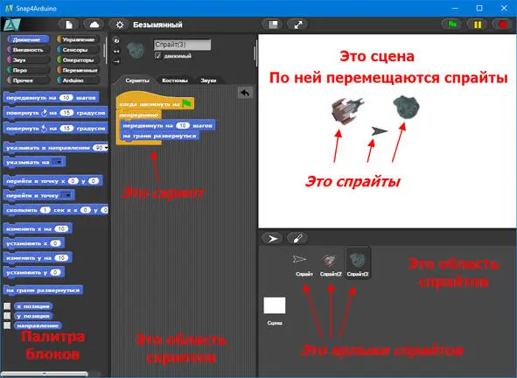The height and width of the screenshot is (378, 517).
Task: Select the Прочее block category
Action: pyautogui.click(x=28, y=80)
